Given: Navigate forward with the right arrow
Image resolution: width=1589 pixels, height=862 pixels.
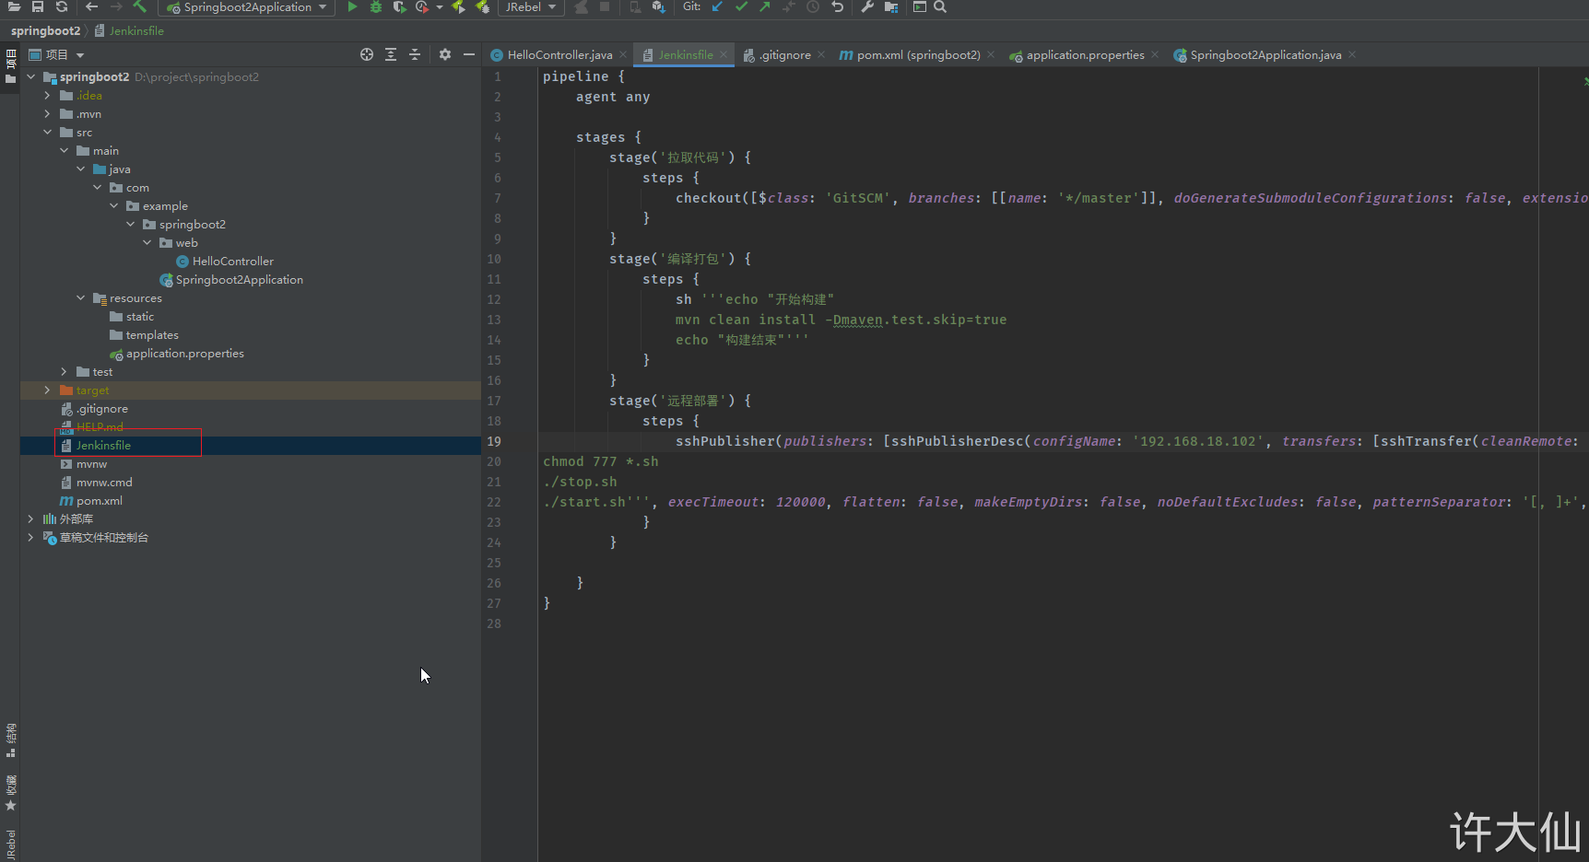Looking at the screenshot, I should (115, 6).
